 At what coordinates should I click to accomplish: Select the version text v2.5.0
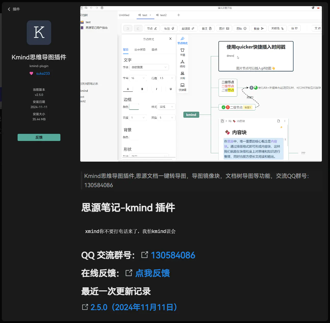(39, 95)
